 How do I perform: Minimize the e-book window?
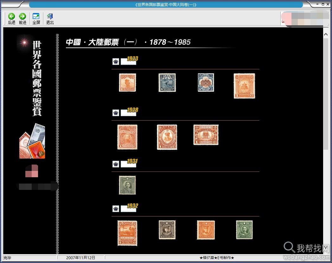pos(317,4)
